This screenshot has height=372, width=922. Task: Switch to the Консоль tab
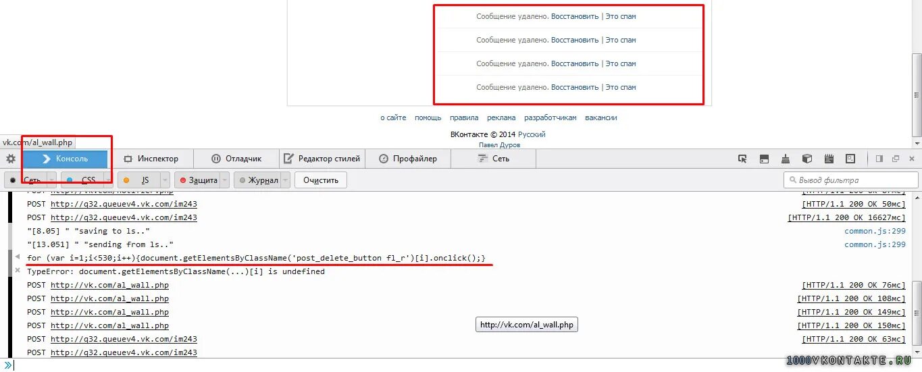[x=65, y=159]
